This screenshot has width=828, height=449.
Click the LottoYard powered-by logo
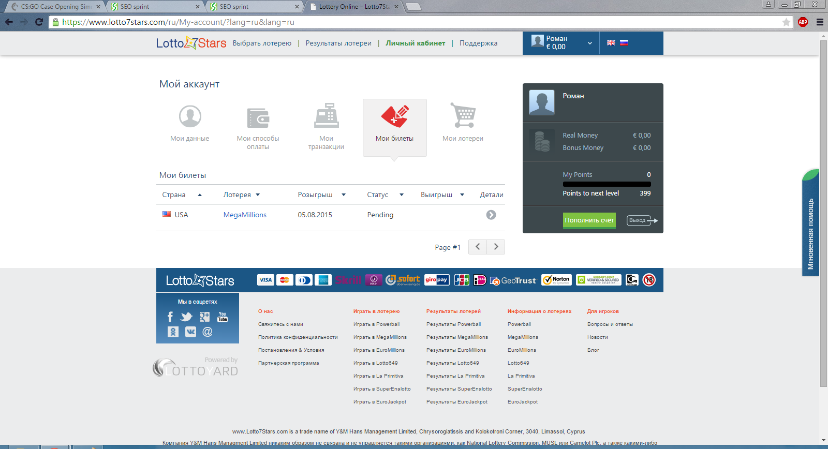(196, 367)
